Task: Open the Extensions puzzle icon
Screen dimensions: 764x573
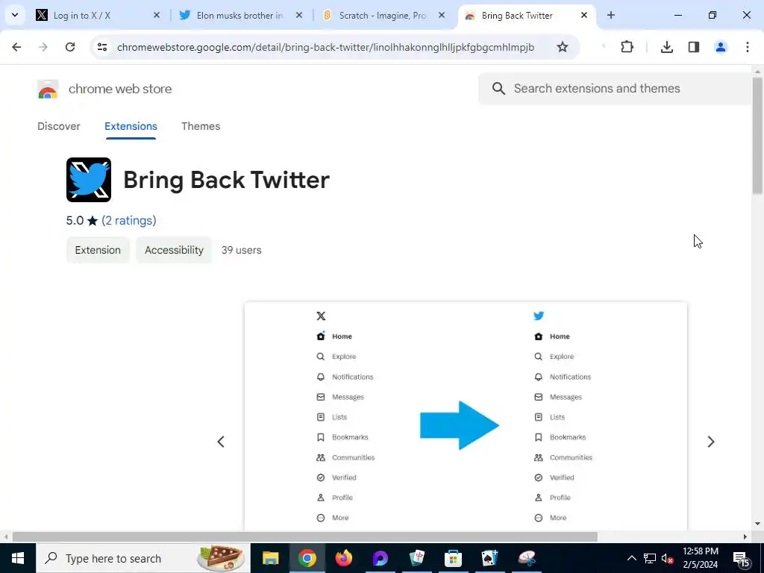Action: point(627,47)
